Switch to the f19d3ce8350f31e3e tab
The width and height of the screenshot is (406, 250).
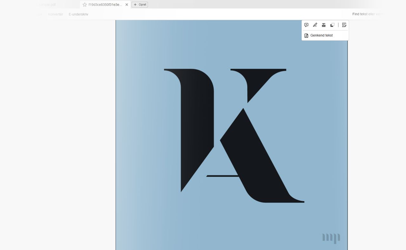tap(105, 5)
